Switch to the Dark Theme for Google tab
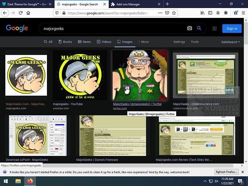Image resolution: width=248 pixels, height=186 pixels. coord(27,4)
